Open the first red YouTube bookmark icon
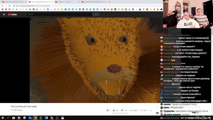 (2, 9)
